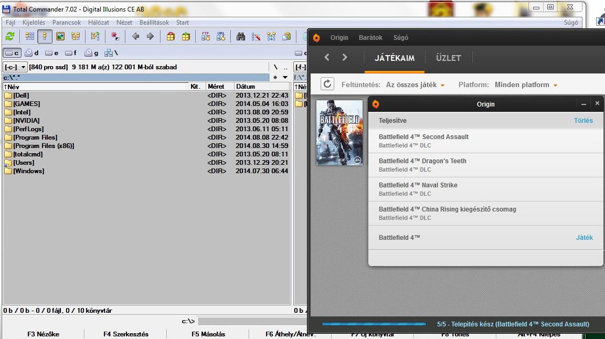Click the Játék link next to Battlefield 4
Viewport: 605px width, 339px height.
(x=584, y=238)
